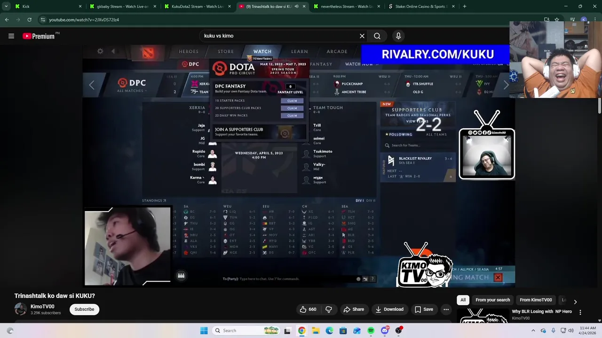
Task: Launch Microsoft Edge from the taskbar
Action: coord(329,330)
